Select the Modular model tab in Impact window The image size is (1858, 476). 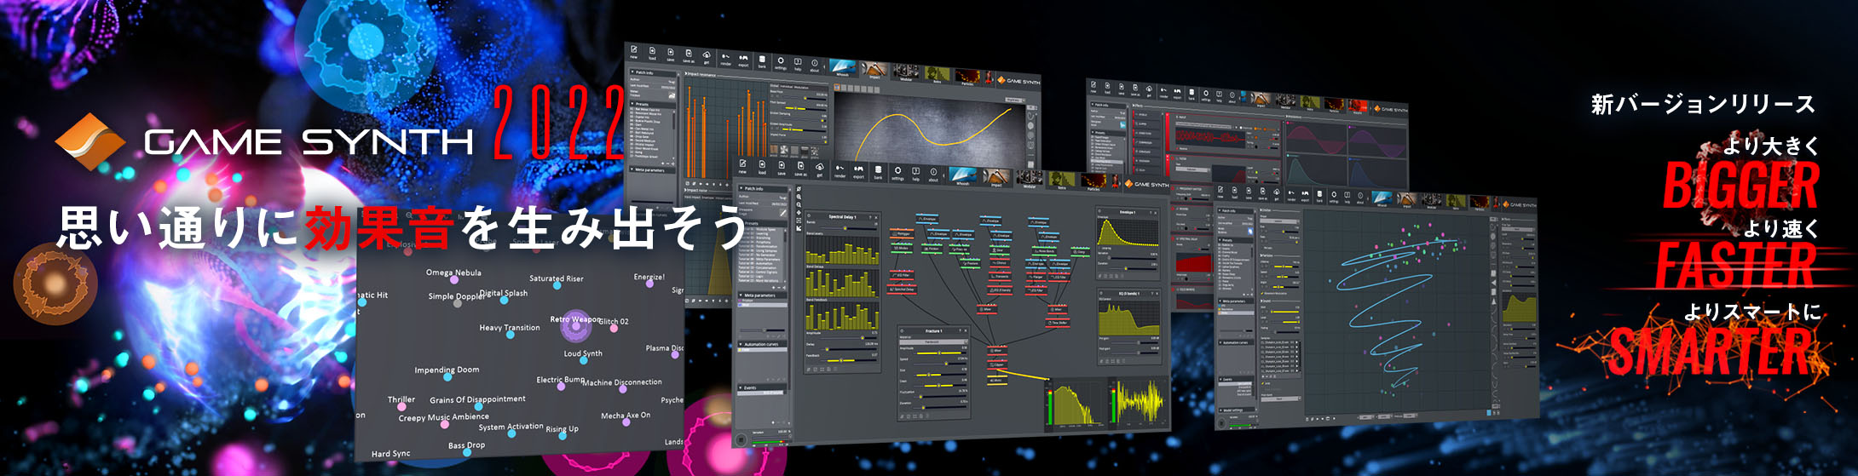[906, 71]
